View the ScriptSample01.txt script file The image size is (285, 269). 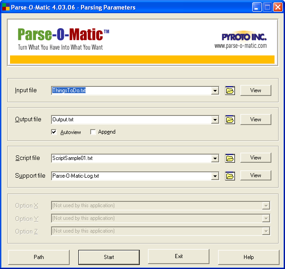[x=255, y=158]
